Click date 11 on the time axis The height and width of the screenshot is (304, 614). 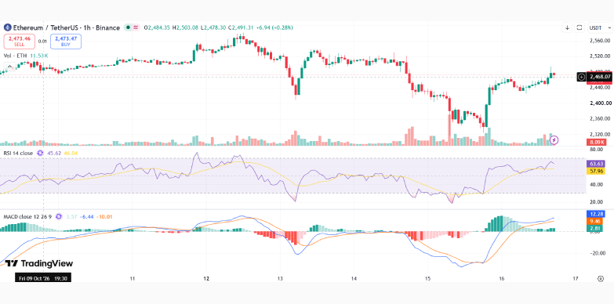tap(133, 279)
